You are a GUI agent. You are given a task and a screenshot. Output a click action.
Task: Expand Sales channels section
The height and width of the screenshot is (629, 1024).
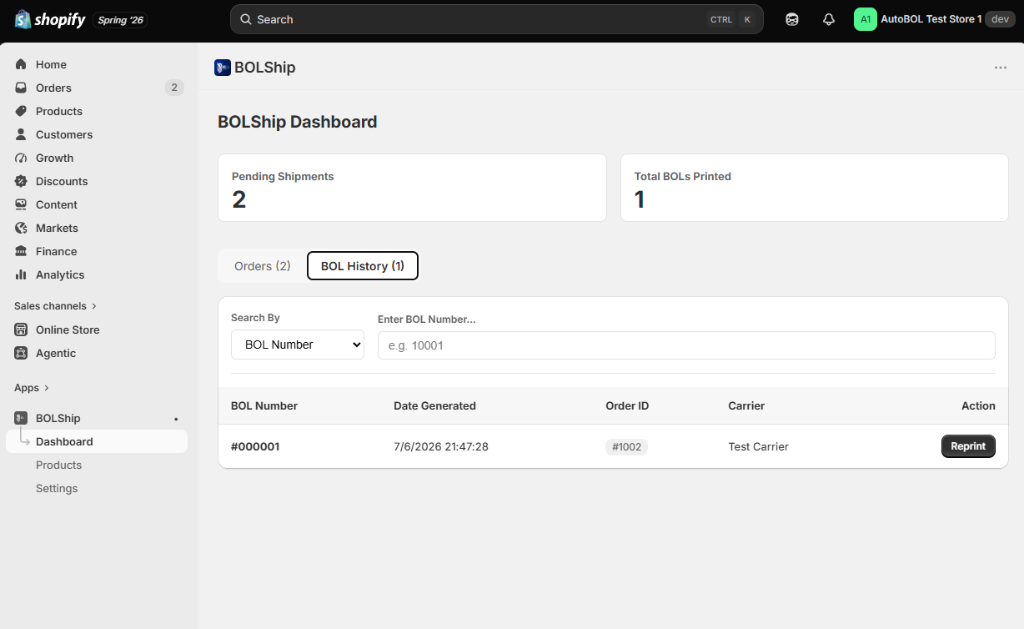coord(55,306)
